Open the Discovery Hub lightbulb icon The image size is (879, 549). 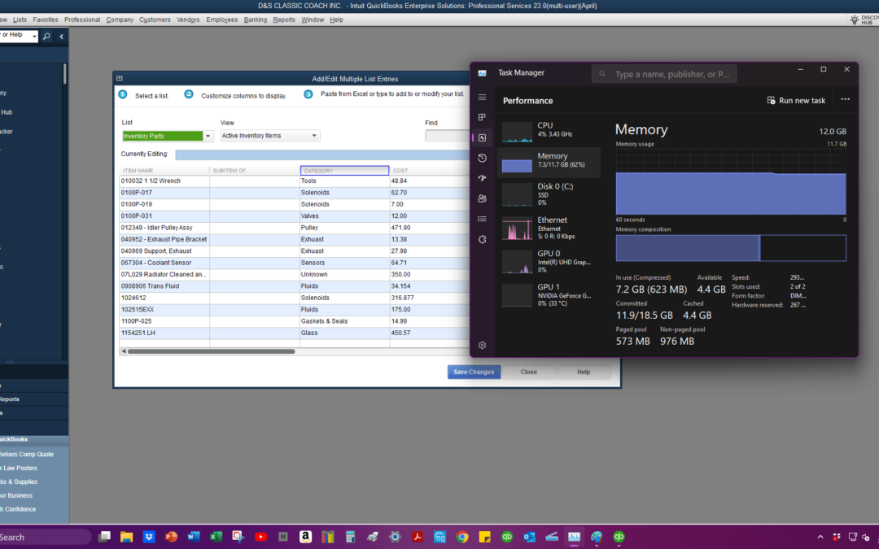(855, 20)
